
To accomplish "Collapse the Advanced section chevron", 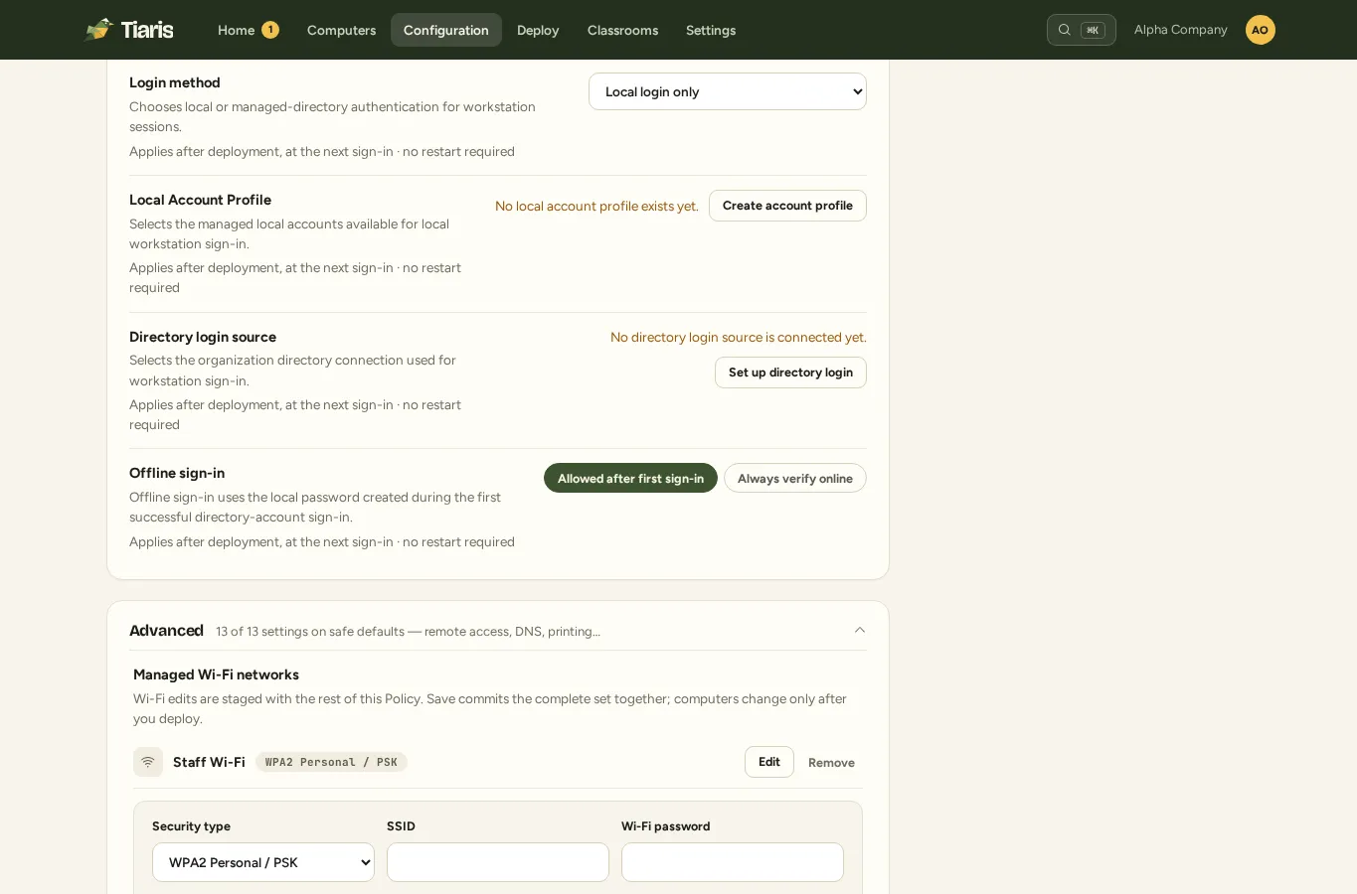I will (x=860, y=630).
